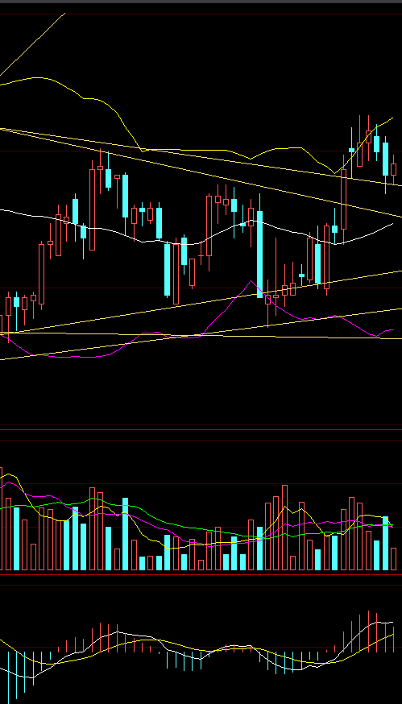Click the red divider between price and volume panels

(201, 429)
